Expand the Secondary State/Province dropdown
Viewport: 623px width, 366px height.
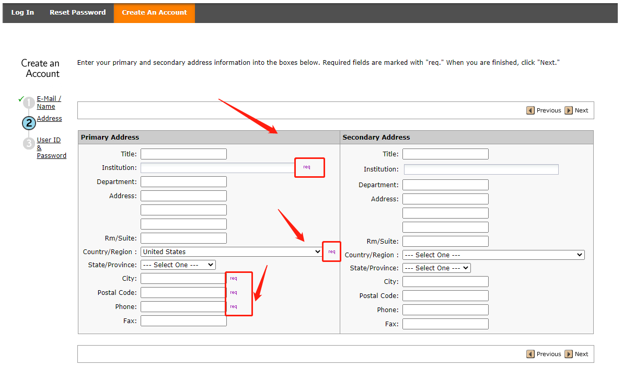[436, 268]
